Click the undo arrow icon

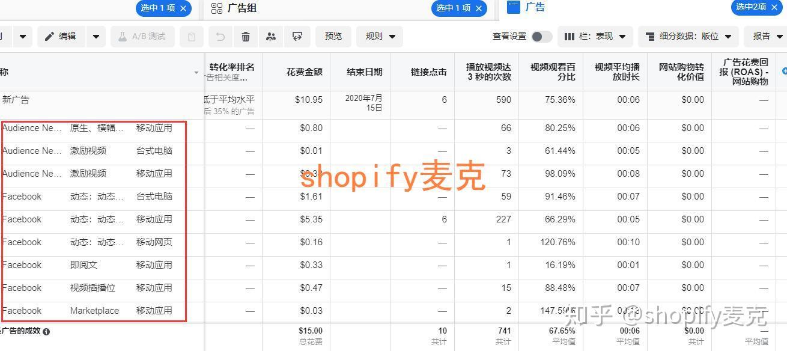pyautogui.click(x=220, y=37)
